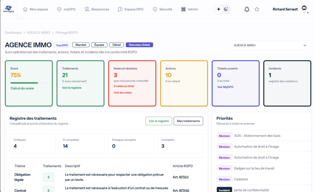
Task: Click the Ressources nodes icon
Action: (x=87, y=9)
